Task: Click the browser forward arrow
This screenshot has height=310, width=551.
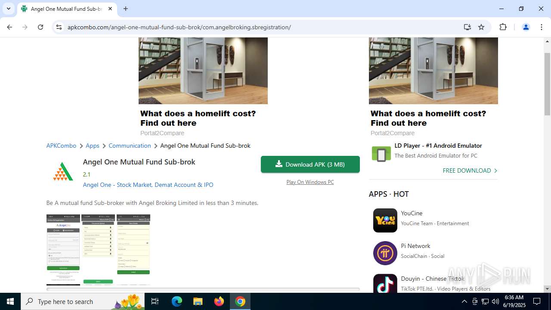Action: [25, 27]
